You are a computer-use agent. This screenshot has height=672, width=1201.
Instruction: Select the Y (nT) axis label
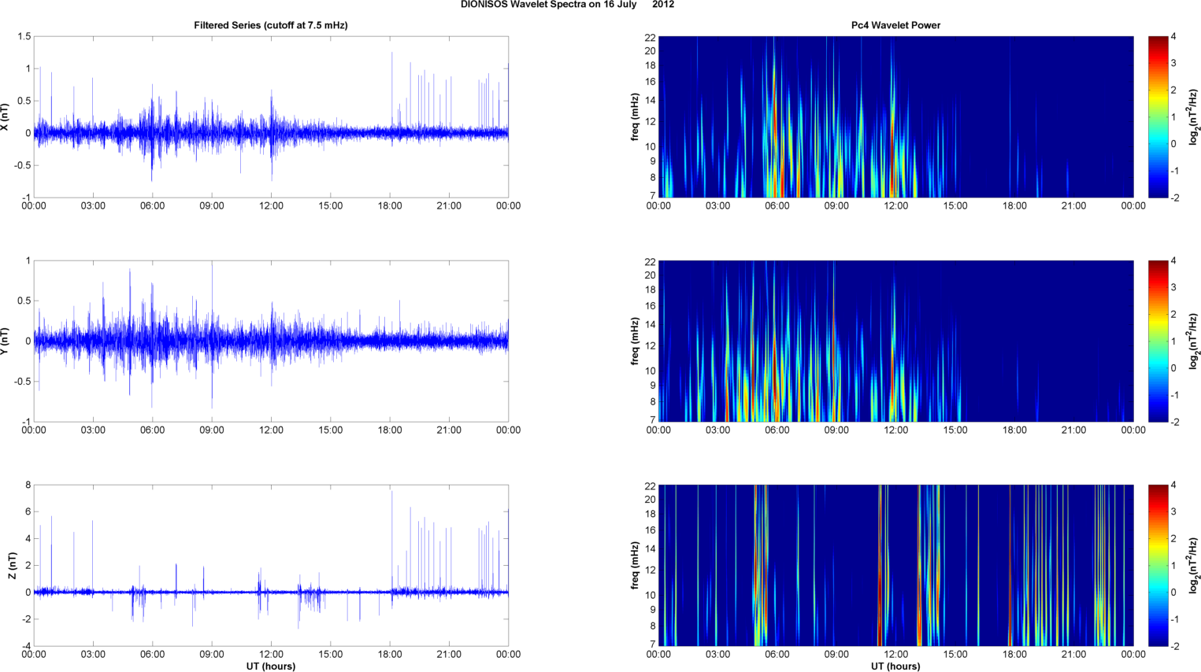tap(6, 342)
